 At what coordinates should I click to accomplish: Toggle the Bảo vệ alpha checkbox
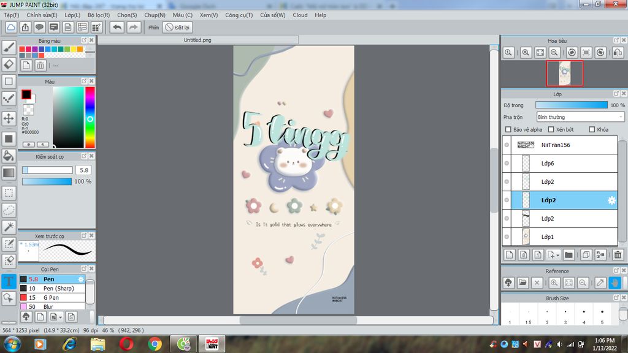point(508,129)
